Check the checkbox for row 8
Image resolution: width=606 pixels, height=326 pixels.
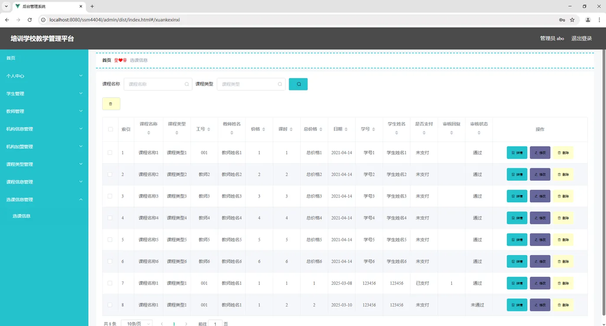pos(110,305)
